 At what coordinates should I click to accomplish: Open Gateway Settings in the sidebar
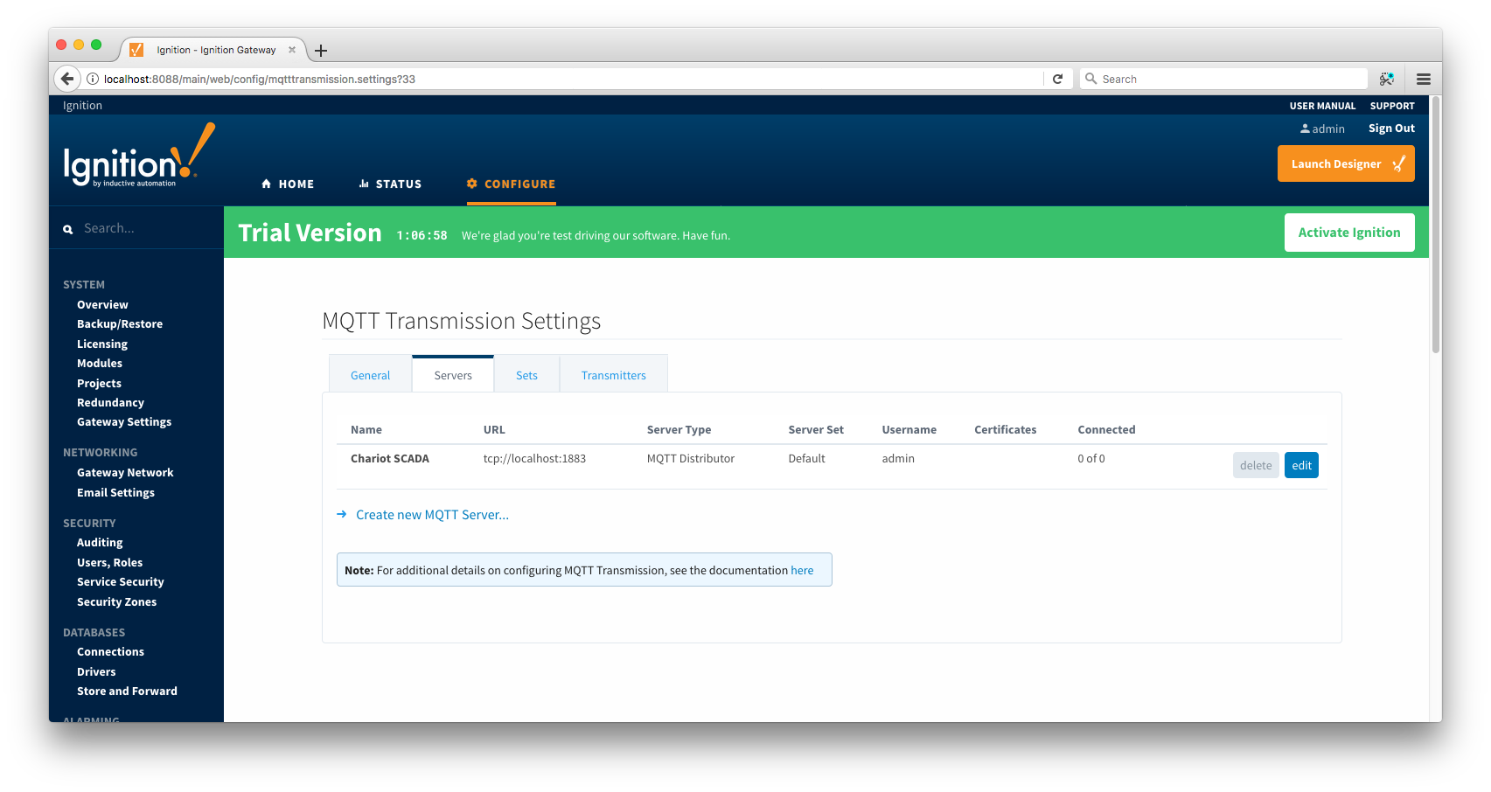pos(124,421)
